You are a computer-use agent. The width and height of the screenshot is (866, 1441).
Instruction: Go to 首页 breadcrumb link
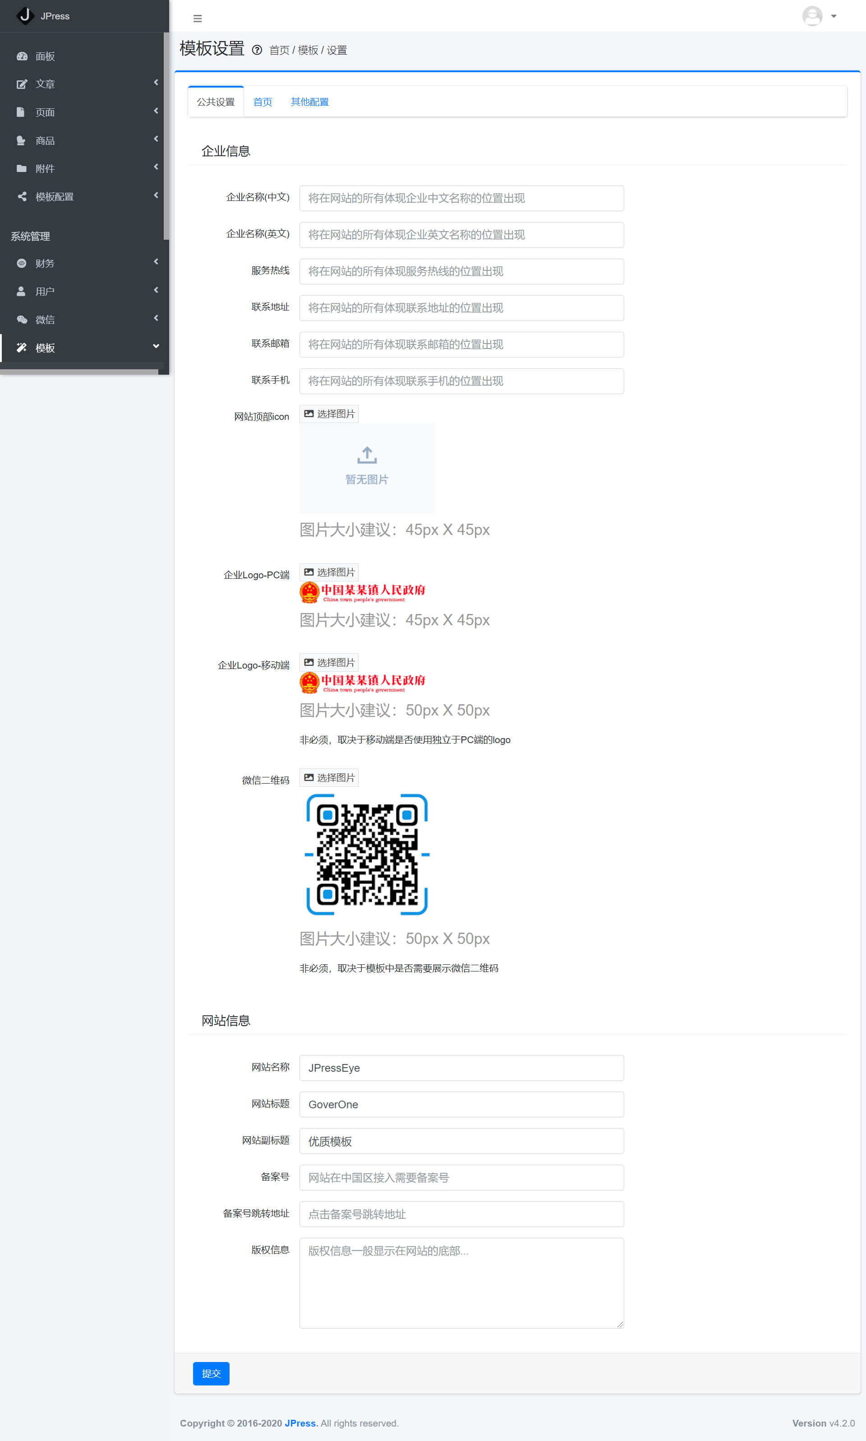pyautogui.click(x=279, y=50)
